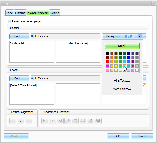Choose No Fill in background palette
Screen dimensions: 157x143
click(122, 46)
